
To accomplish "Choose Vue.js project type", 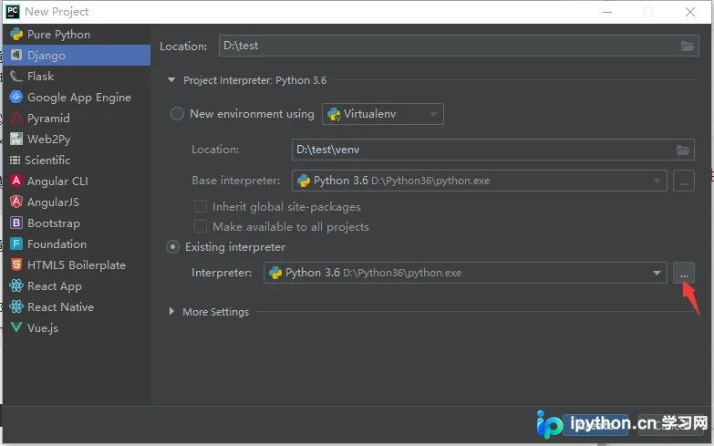I will (x=77, y=327).
